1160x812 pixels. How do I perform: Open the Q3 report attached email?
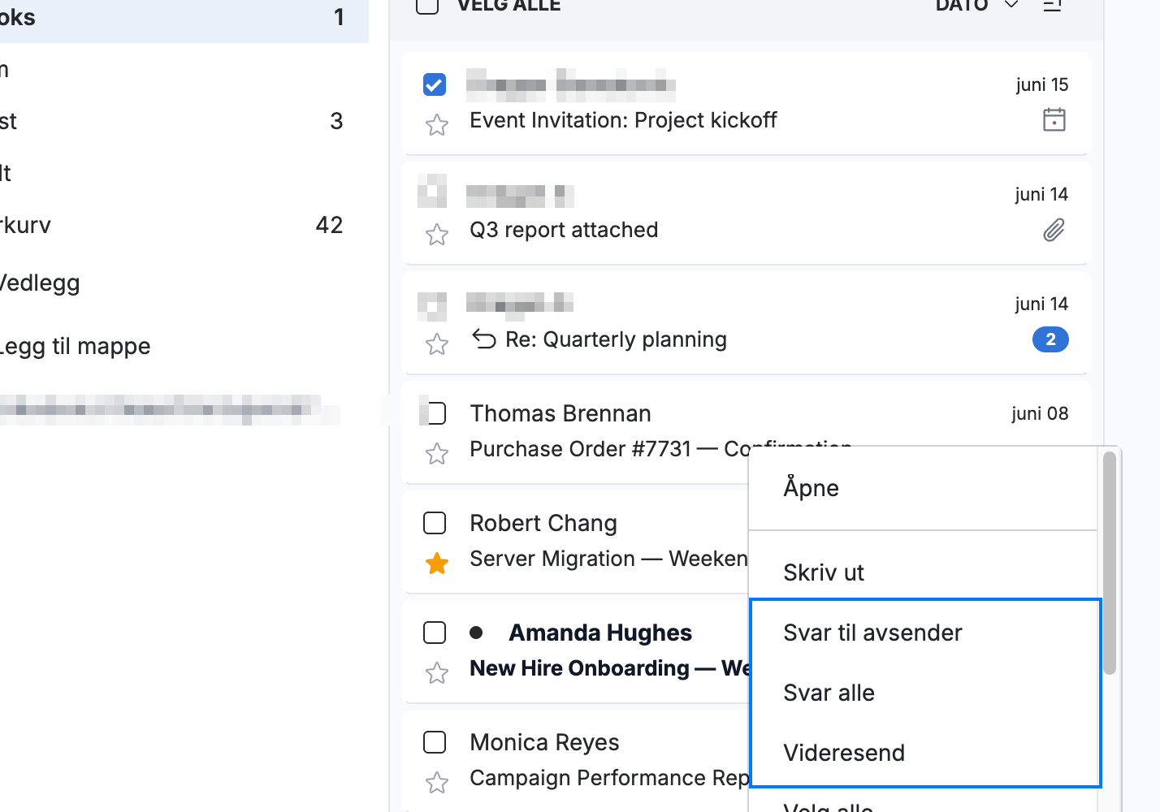coord(746,212)
